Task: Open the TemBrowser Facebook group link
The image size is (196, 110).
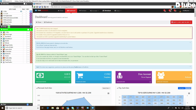Action: click(77, 67)
